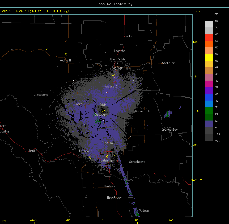Click the Blackfalds label
Image resolution: width=229 pixels, height=224 pixels.
(x=117, y=59)
